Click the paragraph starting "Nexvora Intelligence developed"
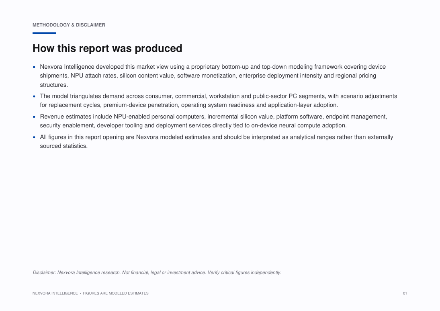 tap(213, 76)
